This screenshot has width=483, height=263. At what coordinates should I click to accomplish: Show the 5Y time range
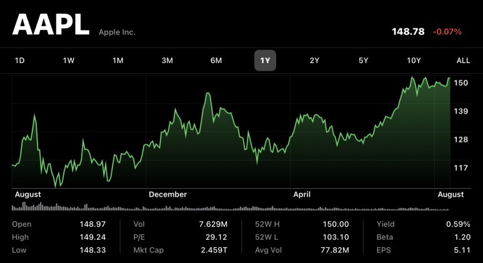click(364, 61)
